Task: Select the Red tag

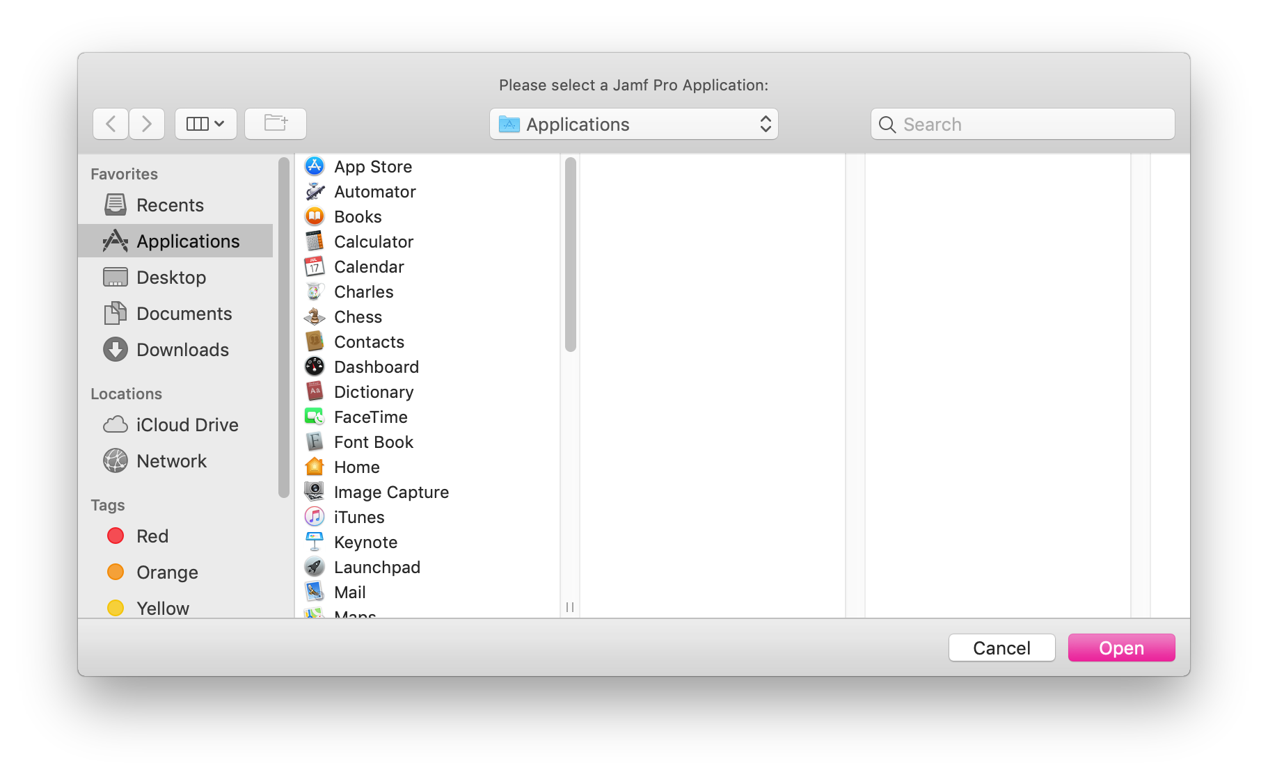Action: [x=138, y=536]
